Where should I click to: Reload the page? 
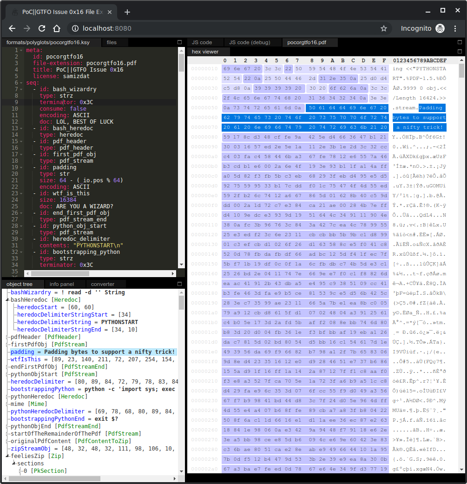42,28
